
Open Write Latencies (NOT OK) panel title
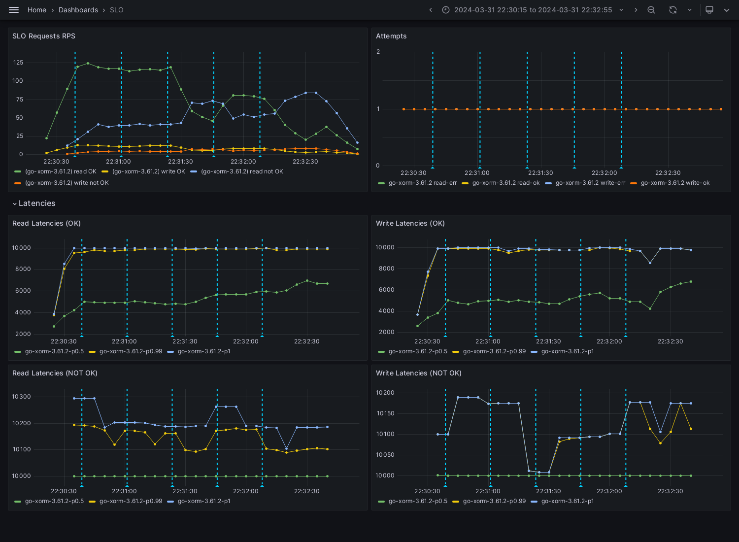419,373
